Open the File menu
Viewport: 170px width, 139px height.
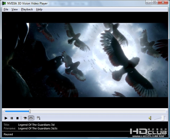(6, 10)
